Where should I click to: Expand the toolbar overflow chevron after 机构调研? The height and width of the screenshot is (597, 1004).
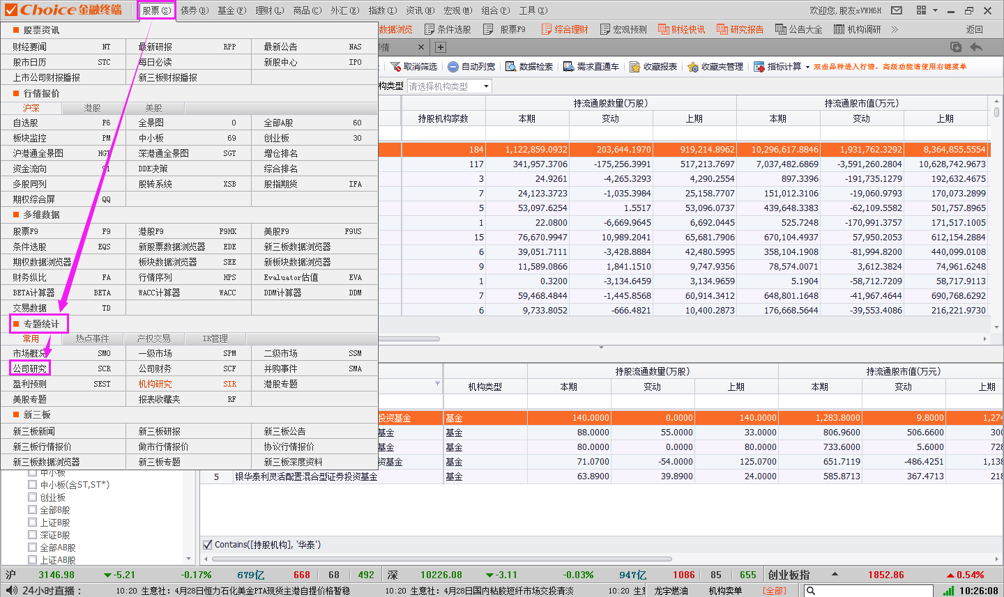pos(895,29)
